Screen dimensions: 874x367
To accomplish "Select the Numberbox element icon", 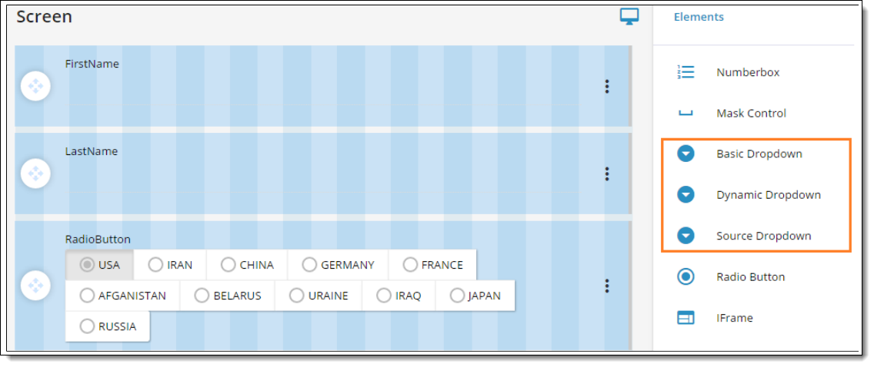I will (686, 72).
